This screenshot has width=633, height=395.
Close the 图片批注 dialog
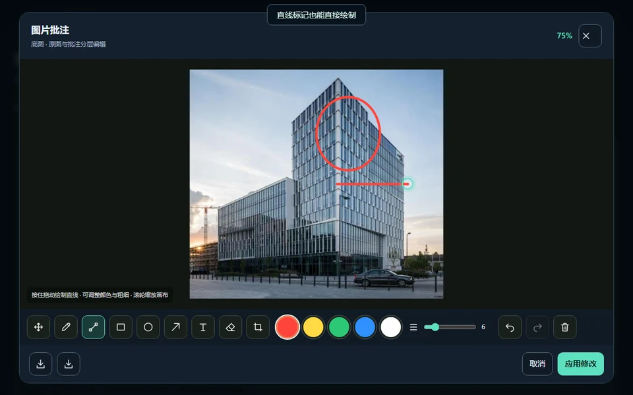589,36
